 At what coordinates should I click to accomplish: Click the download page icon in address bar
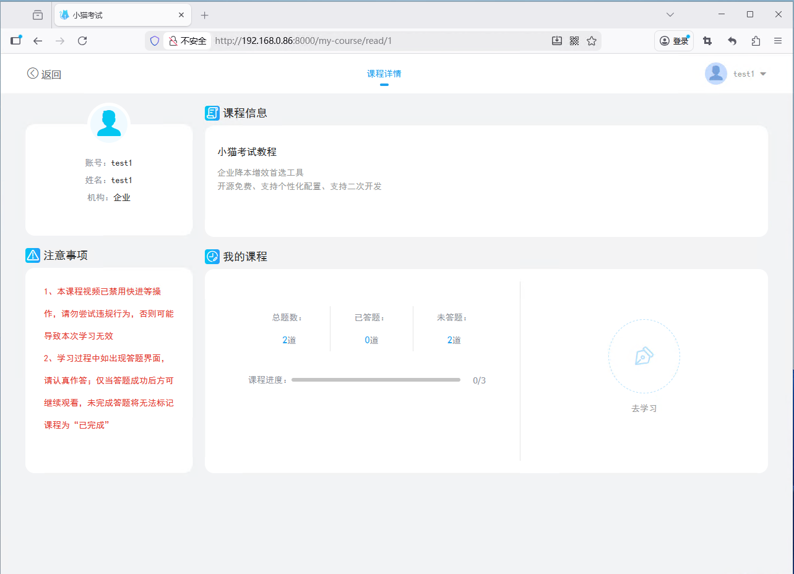(557, 41)
